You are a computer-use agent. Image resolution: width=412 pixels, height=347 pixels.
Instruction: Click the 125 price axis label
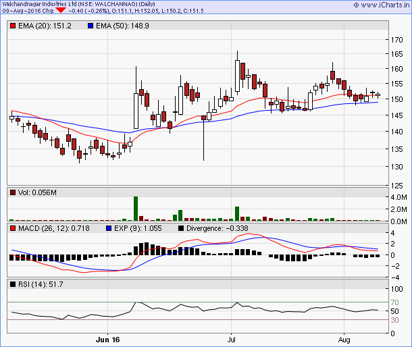click(396, 186)
